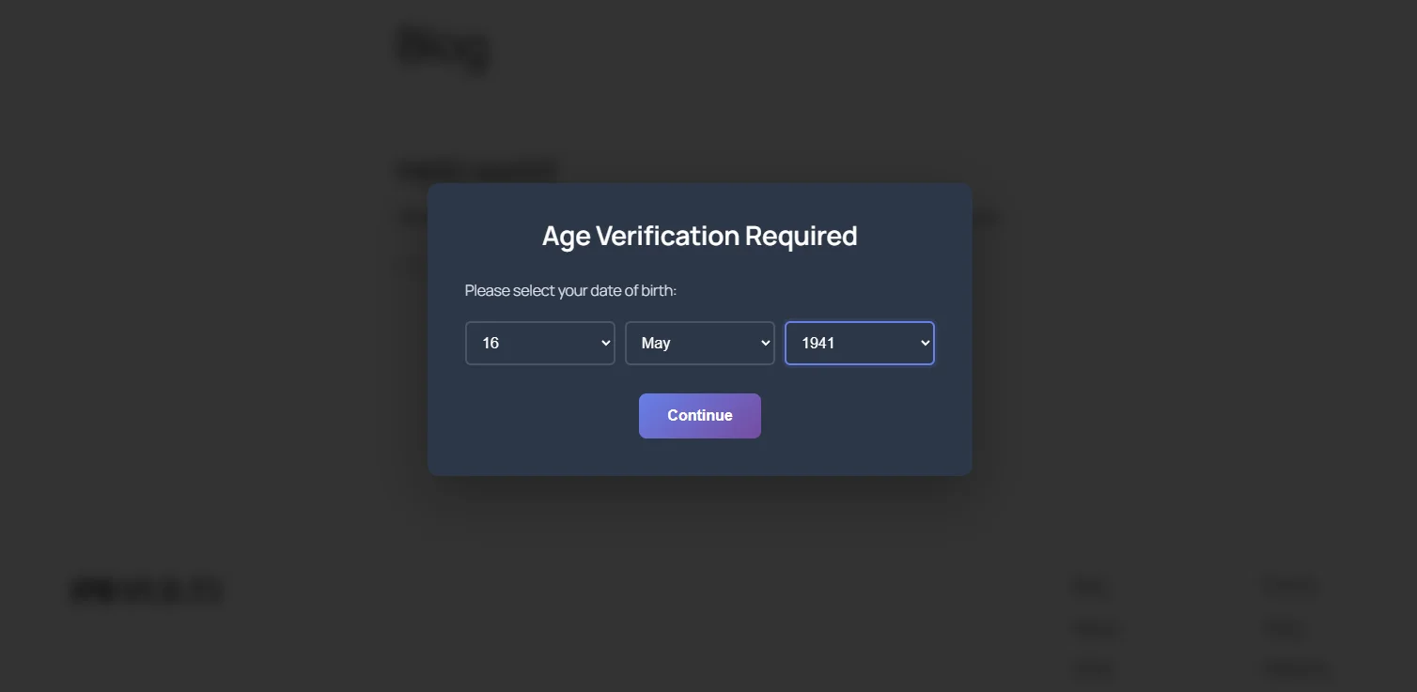
Task: Click the Age Verification Required heading
Action: pyautogui.click(x=700, y=236)
